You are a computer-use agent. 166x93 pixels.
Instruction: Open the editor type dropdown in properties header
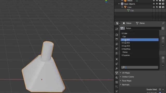click(118, 23)
